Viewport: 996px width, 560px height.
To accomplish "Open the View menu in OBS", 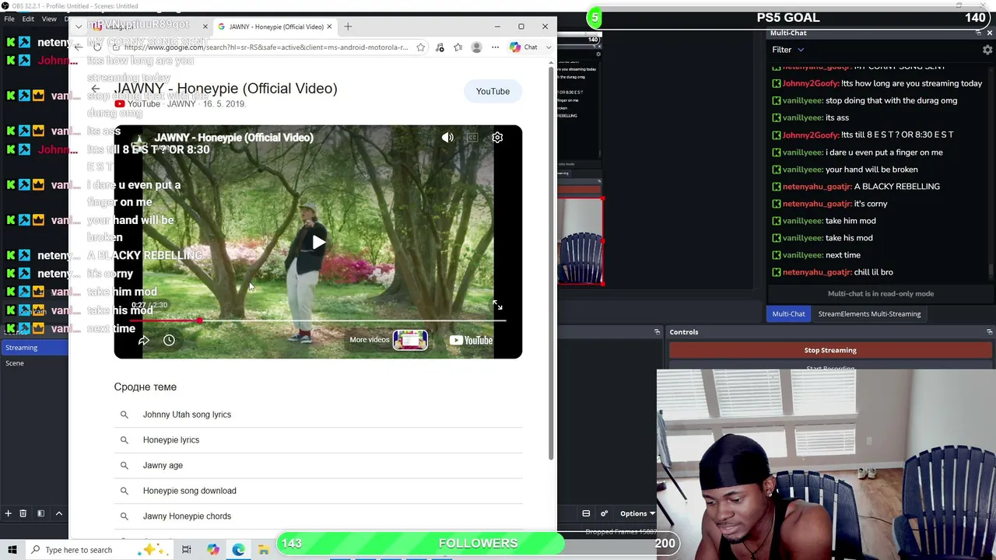I will 49,19.
